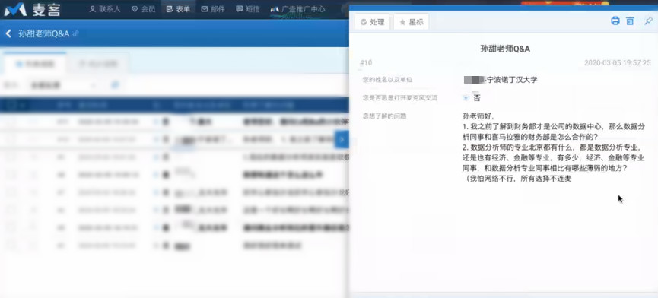Open the 广告推广中心 menu
Viewport: 658px width, 298px height.
[298, 9]
